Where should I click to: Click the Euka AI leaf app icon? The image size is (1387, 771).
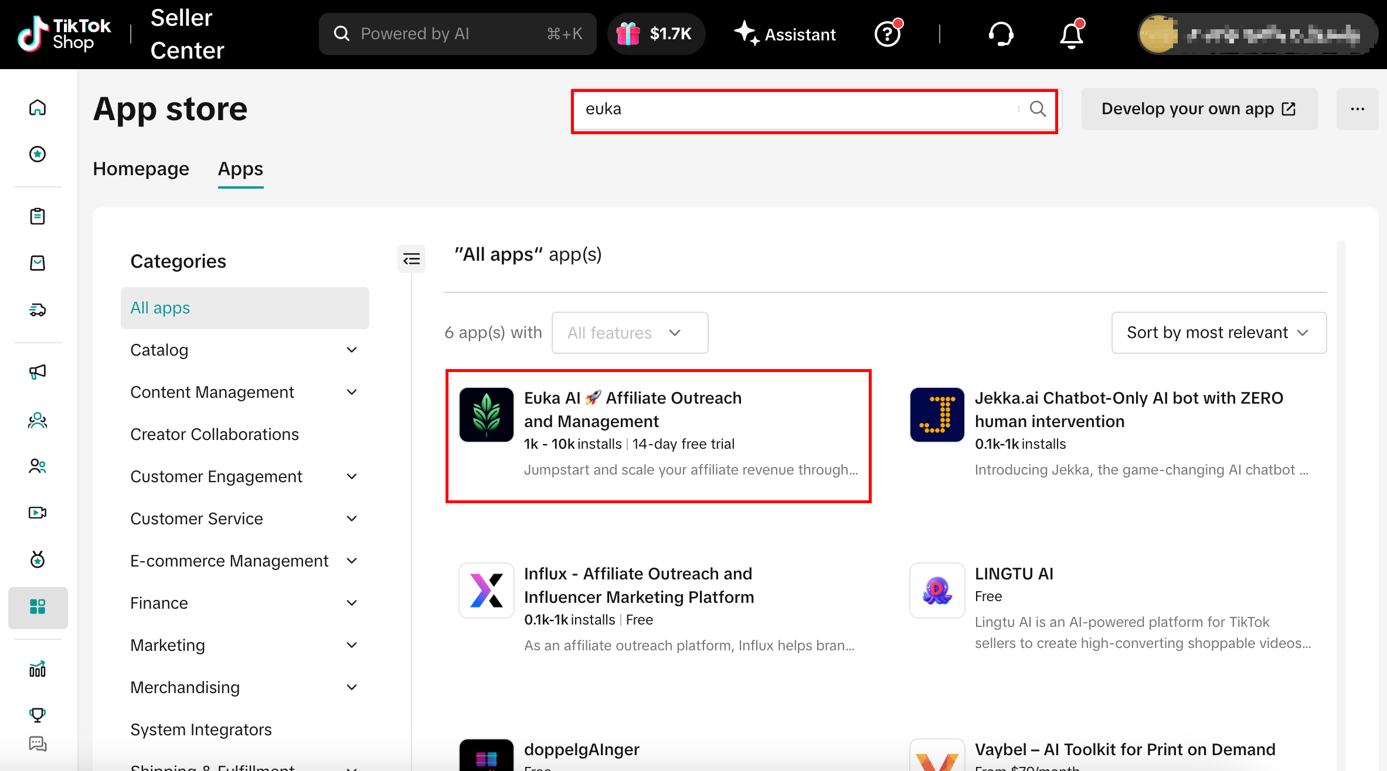487,415
